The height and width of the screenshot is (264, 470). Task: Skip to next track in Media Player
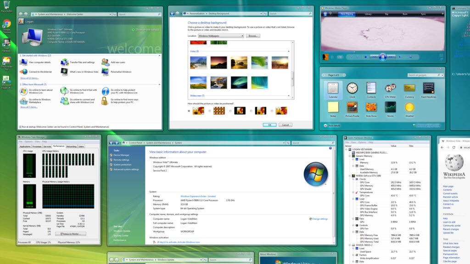392,57
